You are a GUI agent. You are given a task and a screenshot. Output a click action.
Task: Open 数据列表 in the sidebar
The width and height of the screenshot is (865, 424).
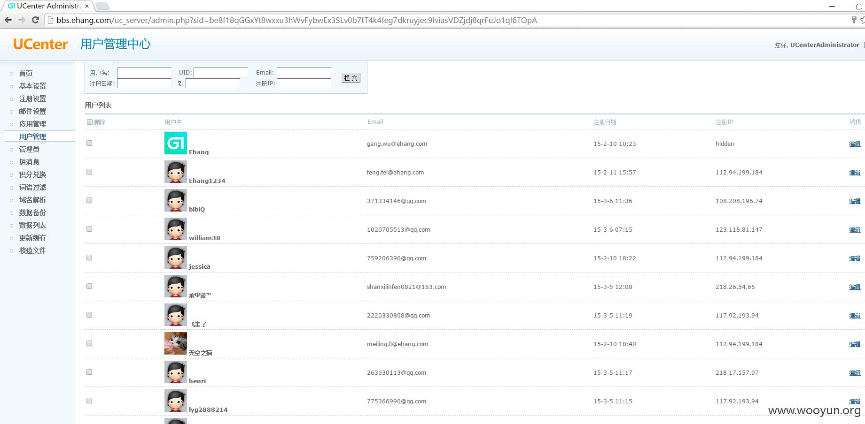[x=32, y=225]
